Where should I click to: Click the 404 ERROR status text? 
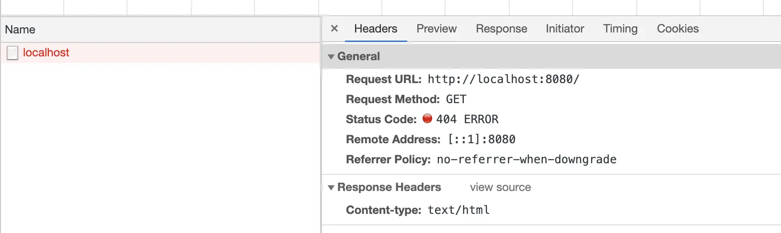coord(467,119)
